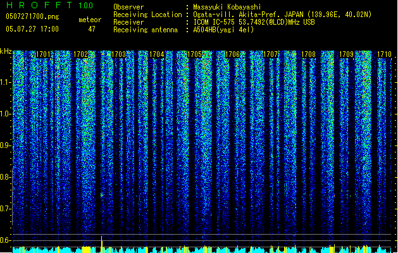Screen dimensions: 398x253
Task: Click the 1701 time marker
Action: (x=43, y=54)
